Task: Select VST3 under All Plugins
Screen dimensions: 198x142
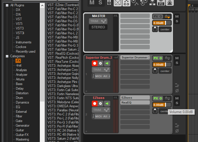Action: 20,28
